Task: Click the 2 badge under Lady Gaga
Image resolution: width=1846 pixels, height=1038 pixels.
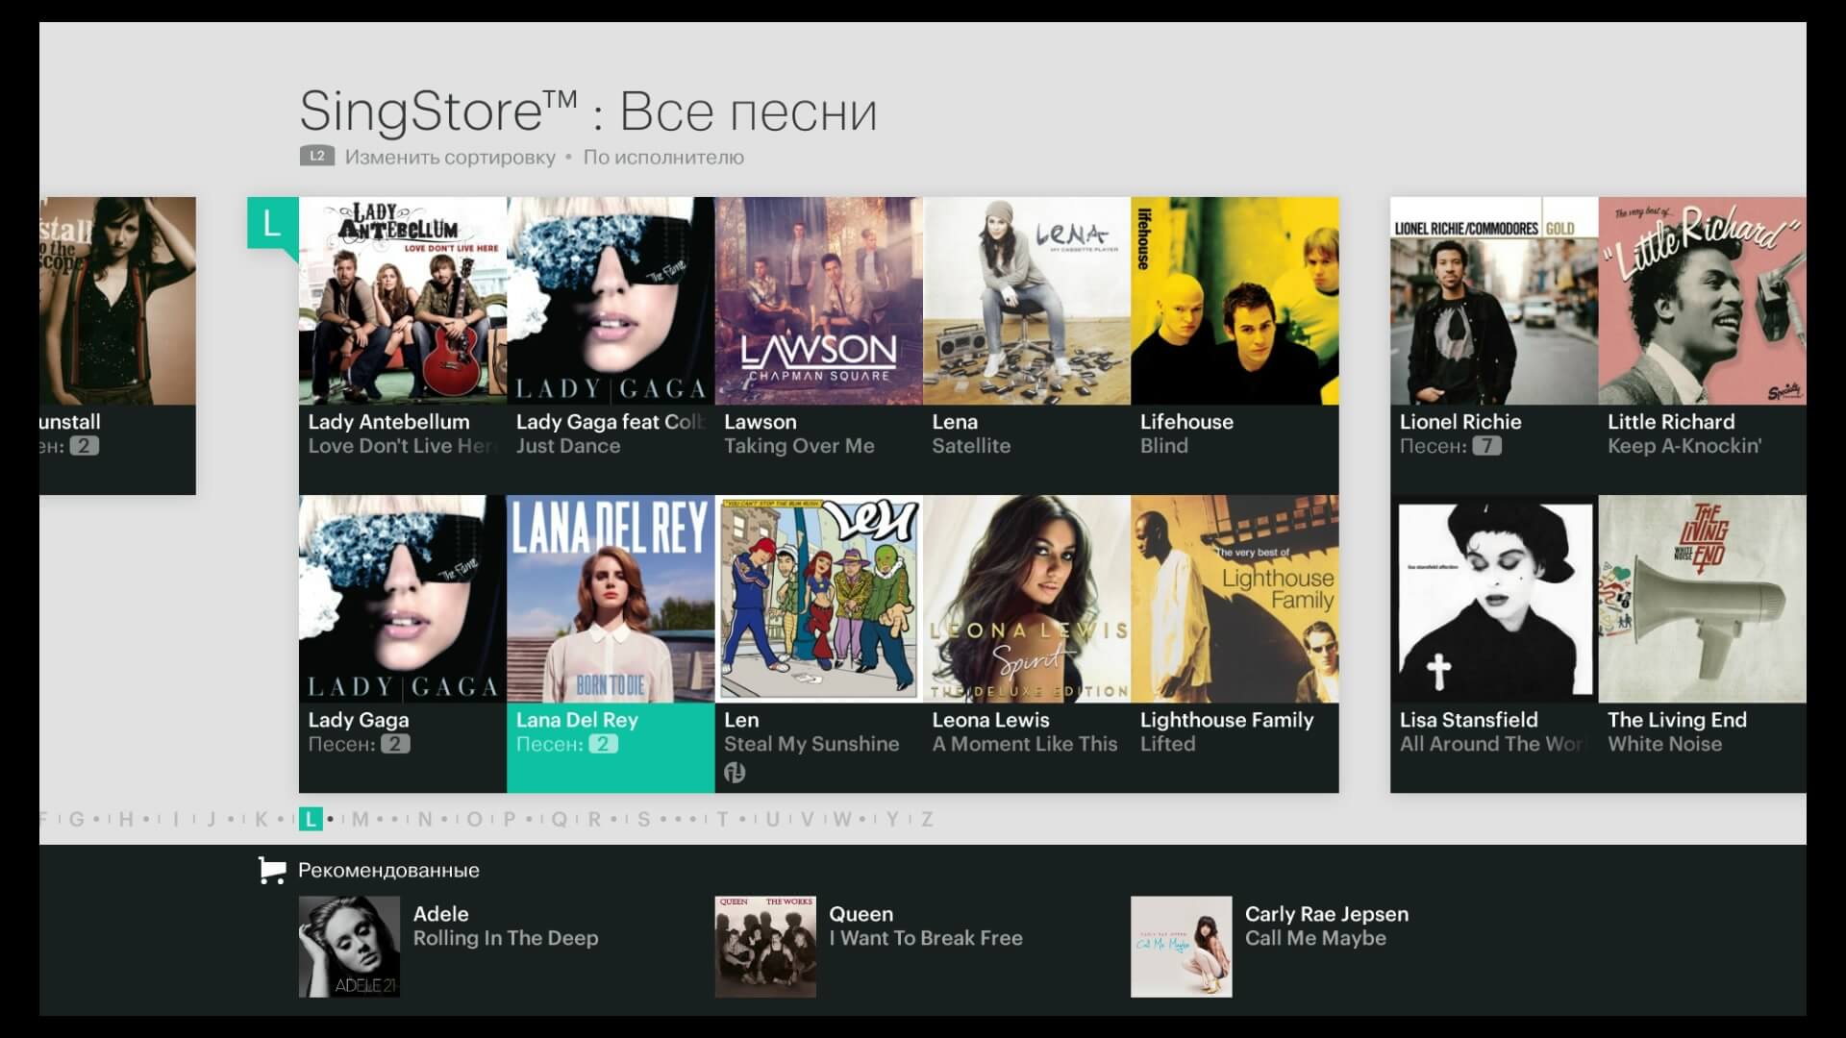Action: pyautogui.click(x=394, y=744)
